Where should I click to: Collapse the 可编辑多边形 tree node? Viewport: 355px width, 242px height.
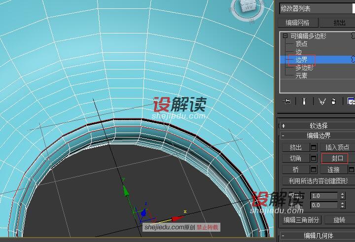point(285,36)
